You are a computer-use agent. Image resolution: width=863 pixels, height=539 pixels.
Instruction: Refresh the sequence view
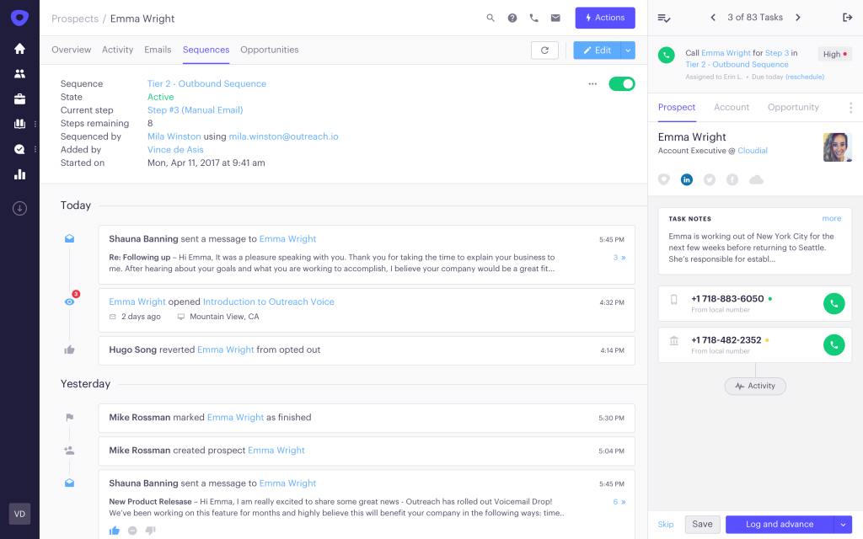tap(545, 50)
